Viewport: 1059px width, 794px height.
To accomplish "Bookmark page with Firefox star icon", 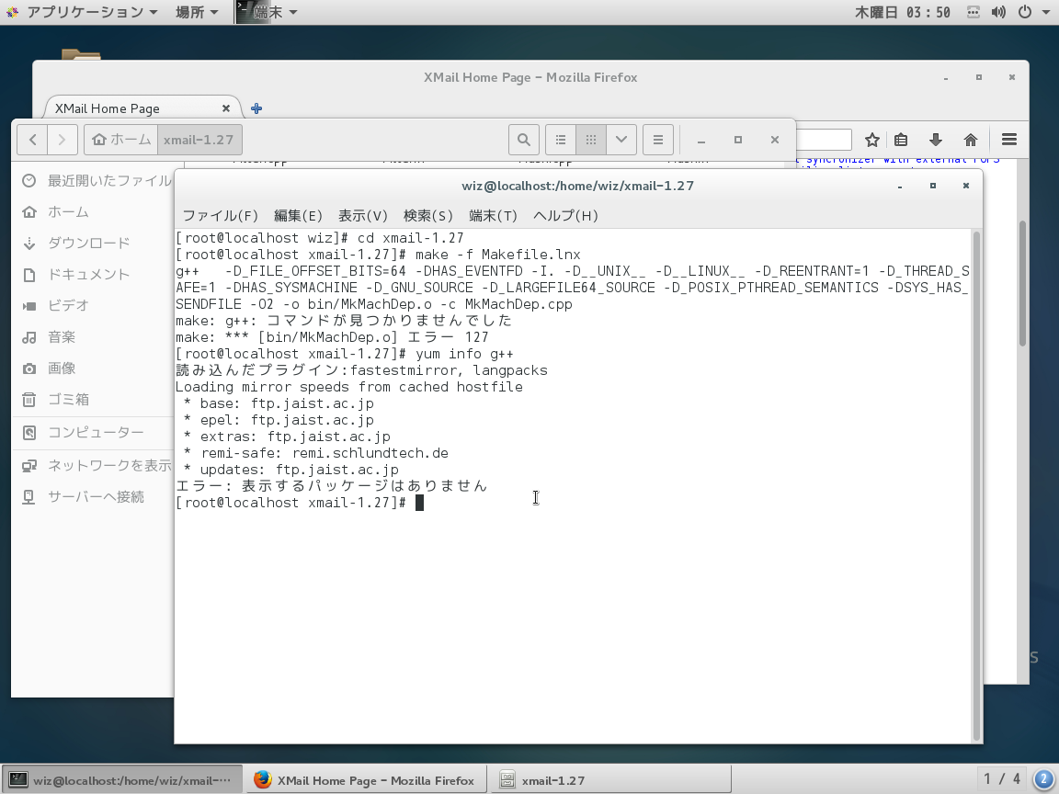I will (x=871, y=140).
